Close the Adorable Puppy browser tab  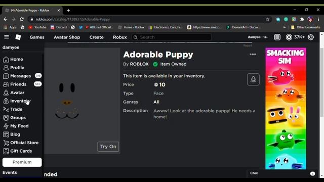[59, 10]
